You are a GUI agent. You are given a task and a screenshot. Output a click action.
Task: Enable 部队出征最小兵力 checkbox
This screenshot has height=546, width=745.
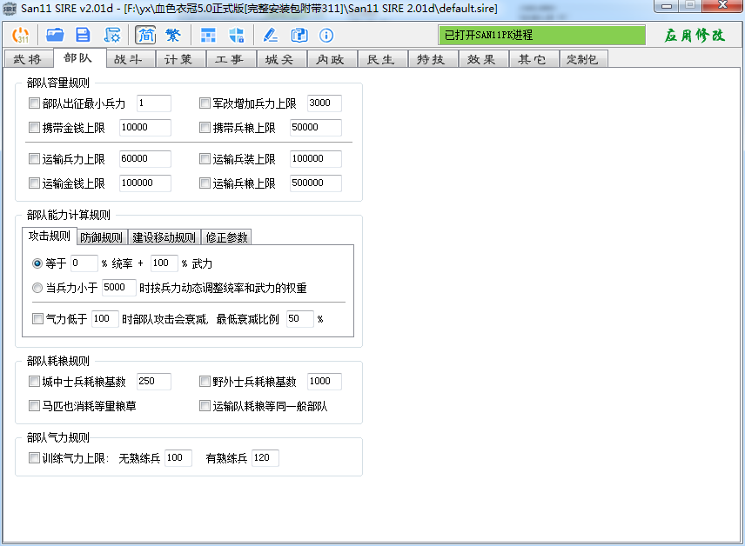click(x=34, y=103)
